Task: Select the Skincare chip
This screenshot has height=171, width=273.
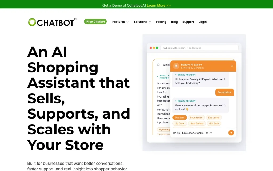Action: coord(179,118)
